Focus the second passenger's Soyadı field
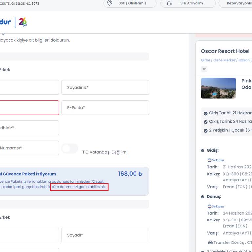This screenshot has width=252, height=252. (x=105, y=235)
